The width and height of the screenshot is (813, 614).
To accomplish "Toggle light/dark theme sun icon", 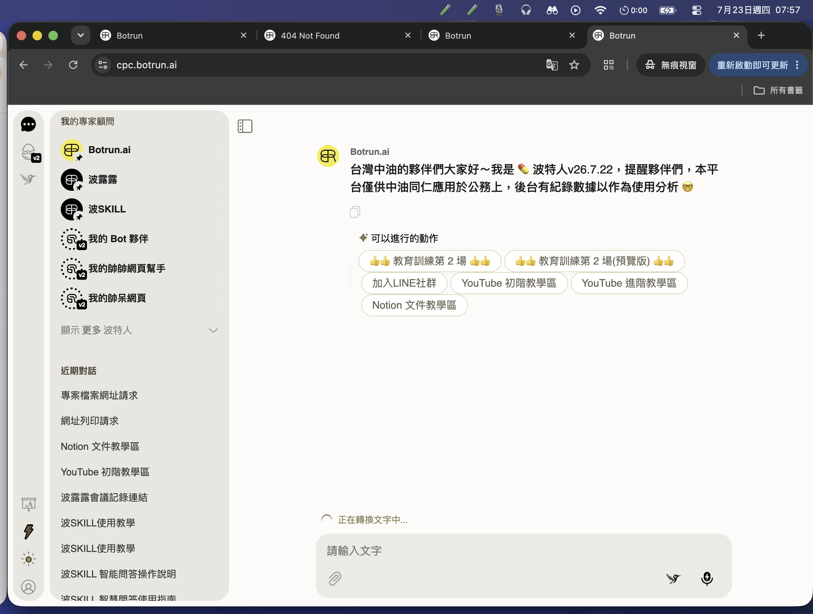I will click(x=28, y=559).
